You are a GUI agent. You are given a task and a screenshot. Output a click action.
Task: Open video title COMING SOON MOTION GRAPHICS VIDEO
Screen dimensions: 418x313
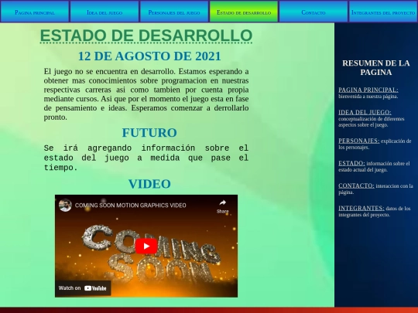(130, 206)
